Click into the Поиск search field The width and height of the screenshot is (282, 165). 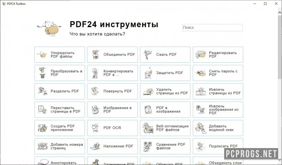tap(213, 28)
